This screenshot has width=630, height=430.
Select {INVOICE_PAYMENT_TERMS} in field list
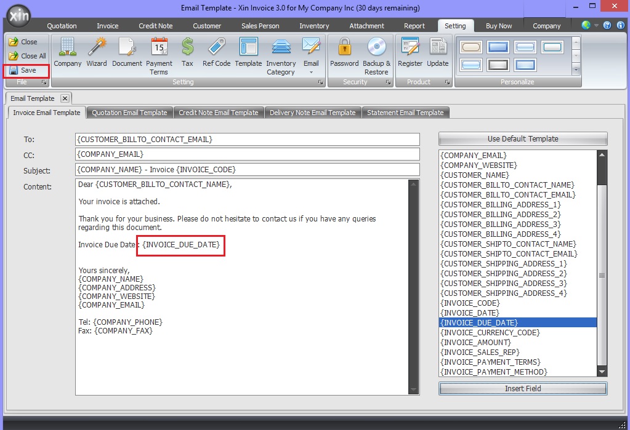(x=518, y=362)
